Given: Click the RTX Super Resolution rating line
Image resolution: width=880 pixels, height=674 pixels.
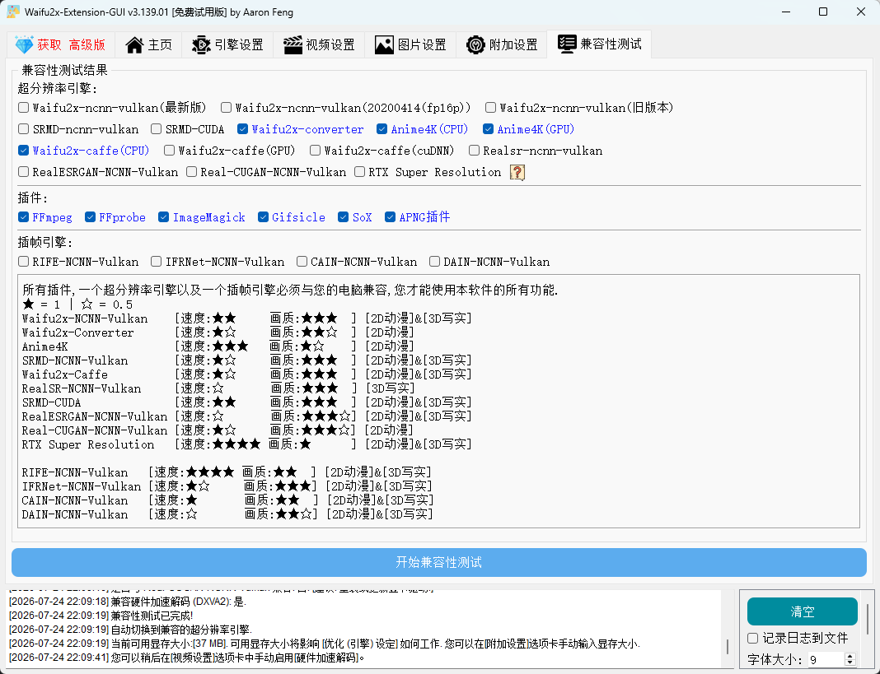Looking at the screenshot, I should point(247,444).
